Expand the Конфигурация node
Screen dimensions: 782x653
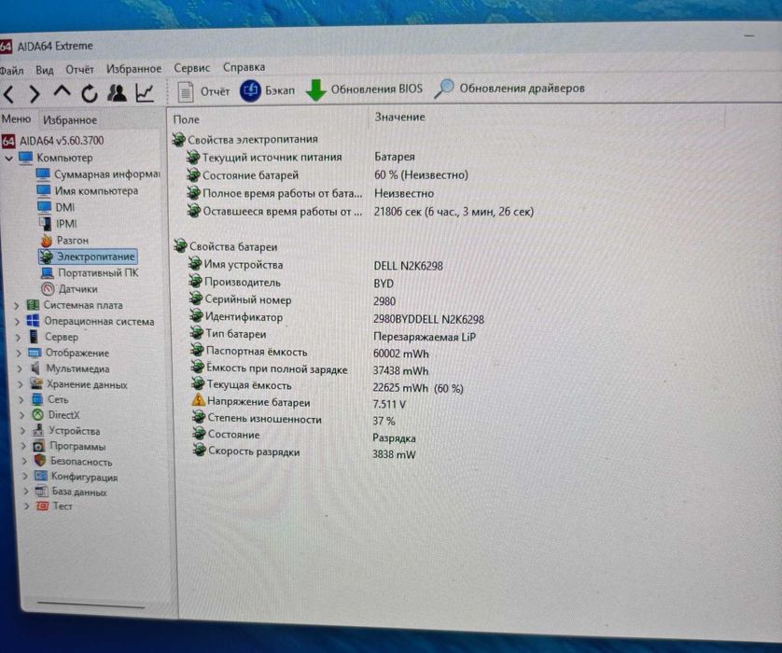pos(25,477)
